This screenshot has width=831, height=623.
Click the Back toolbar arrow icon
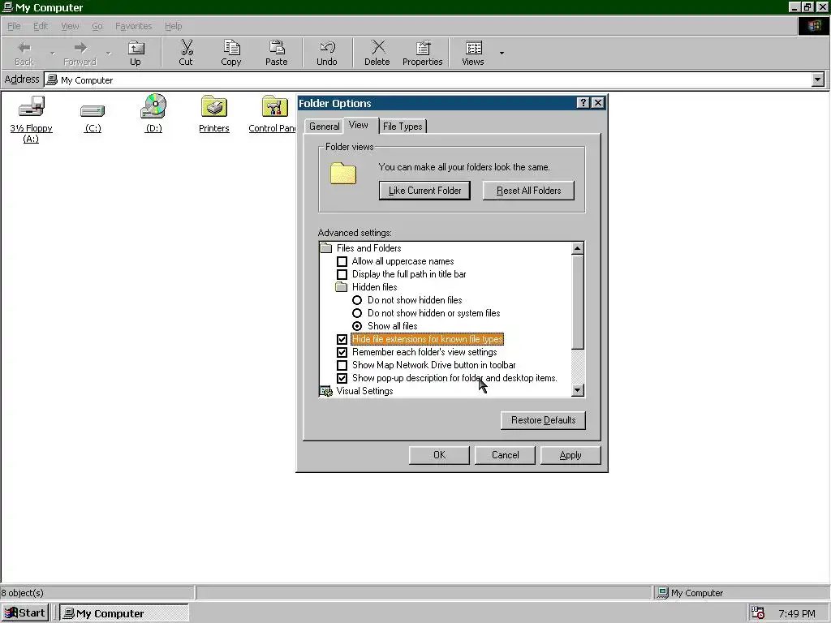[x=24, y=48]
